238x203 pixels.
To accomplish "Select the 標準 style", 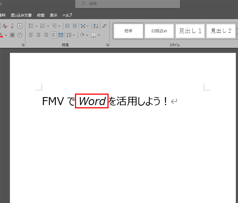I will [x=128, y=31].
